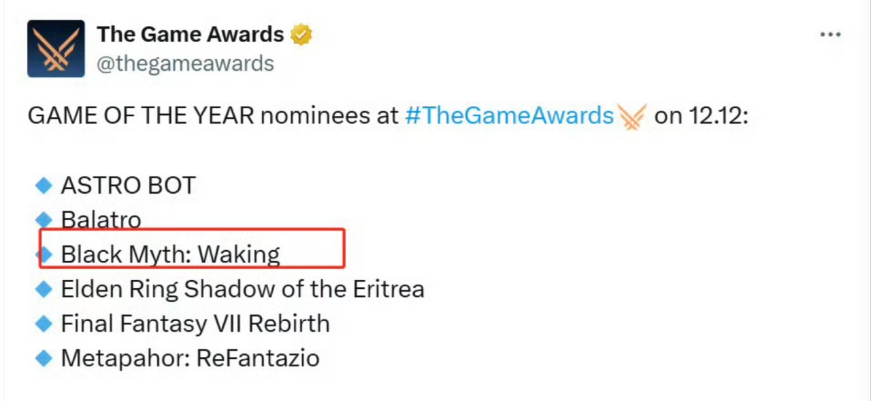
Task: Click the diamond bullet beside Elden Ring
Action: 44,289
